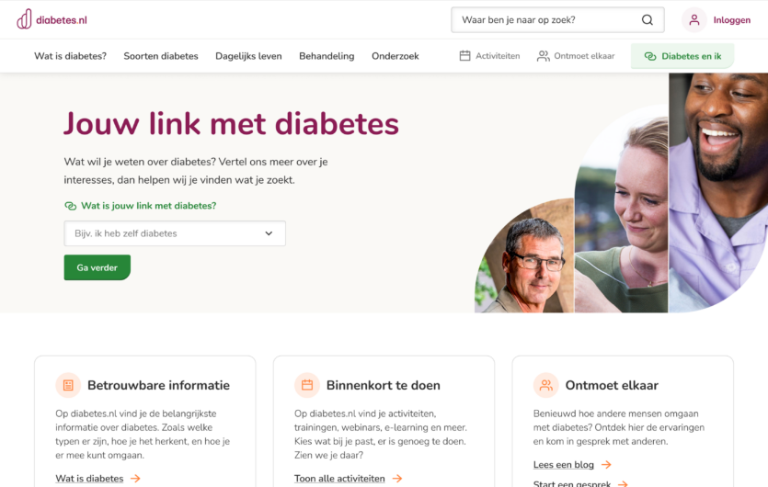Expand dropdown via its chevron arrow
768x487 pixels.
pyautogui.click(x=269, y=233)
